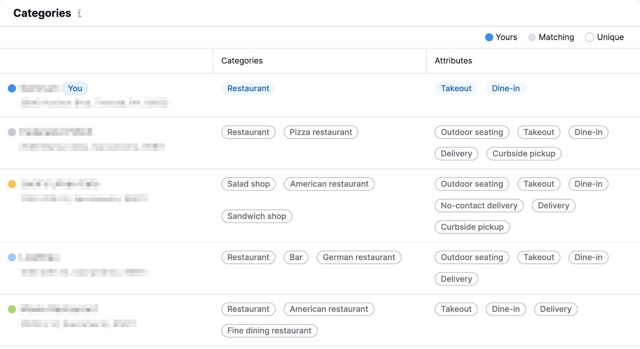The image size is (640, 349).
Task: Select the Matching legend filter
Action: (x=551, y=37)
